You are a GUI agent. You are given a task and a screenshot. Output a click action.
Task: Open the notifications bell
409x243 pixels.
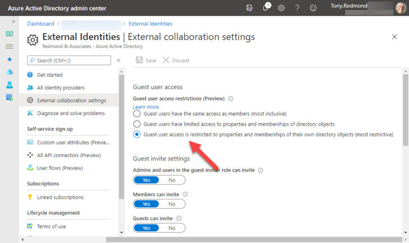[266, 7]
